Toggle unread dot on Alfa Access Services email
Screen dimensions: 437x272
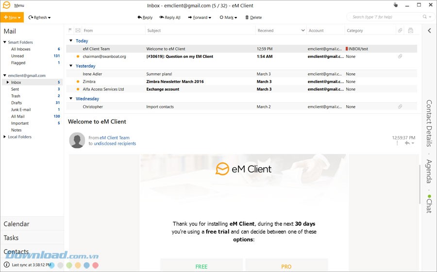[x=78, y=89]
